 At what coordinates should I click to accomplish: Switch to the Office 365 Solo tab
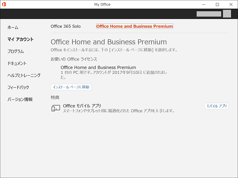coord(66,26)
